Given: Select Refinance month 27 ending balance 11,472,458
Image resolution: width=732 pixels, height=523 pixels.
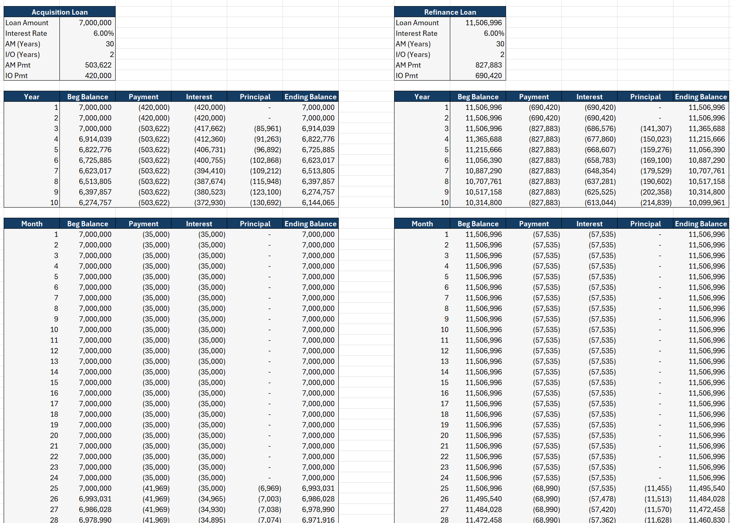Looking at the screenshot, I should point(701,510).
